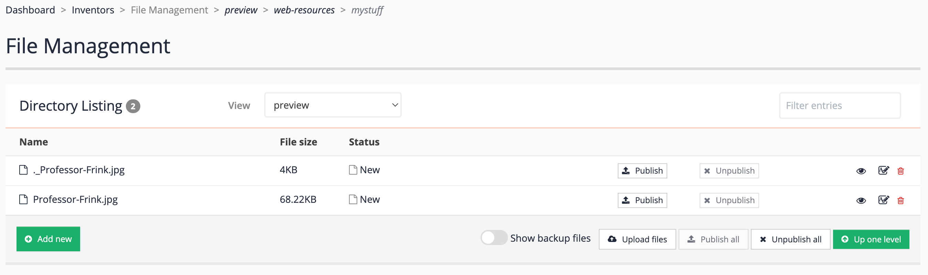Click Publish all
This screenshot has height=275, width=928.
point(713,239)
